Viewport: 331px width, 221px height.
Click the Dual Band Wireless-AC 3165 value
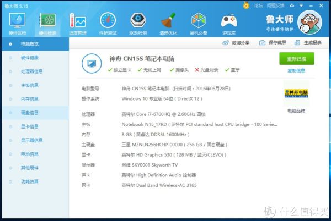(x=159, y=185)
